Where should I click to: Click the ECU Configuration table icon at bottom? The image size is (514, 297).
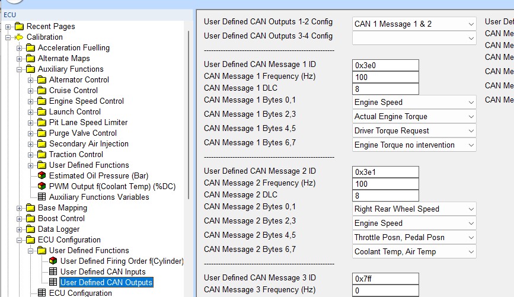(x=42, y=293)
